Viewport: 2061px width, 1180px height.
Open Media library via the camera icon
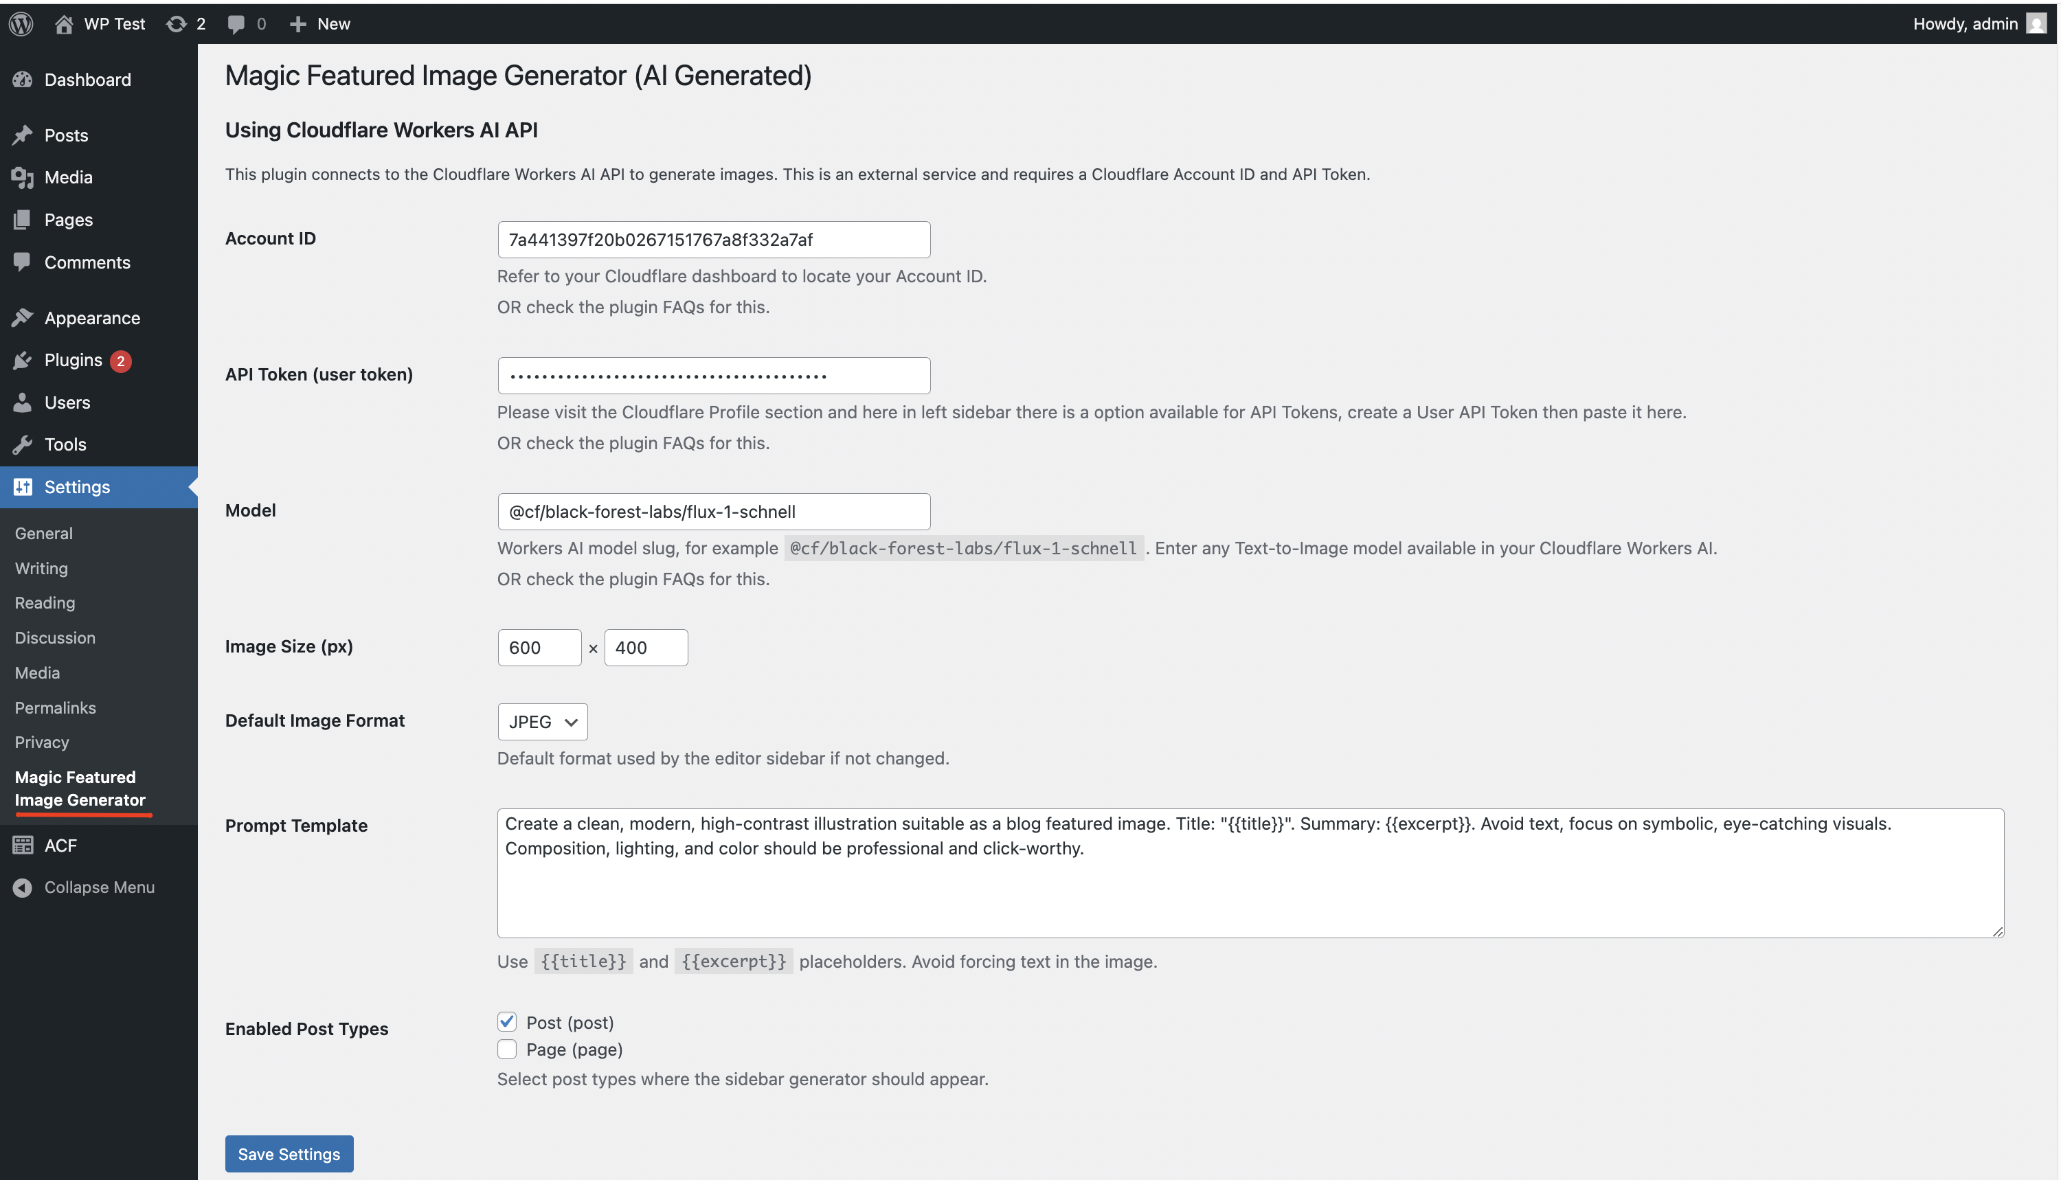(x=23, y=177)
